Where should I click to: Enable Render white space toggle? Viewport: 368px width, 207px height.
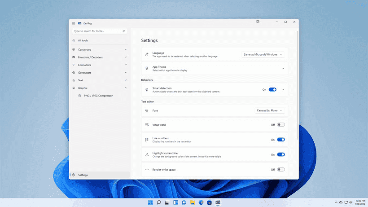280,169
